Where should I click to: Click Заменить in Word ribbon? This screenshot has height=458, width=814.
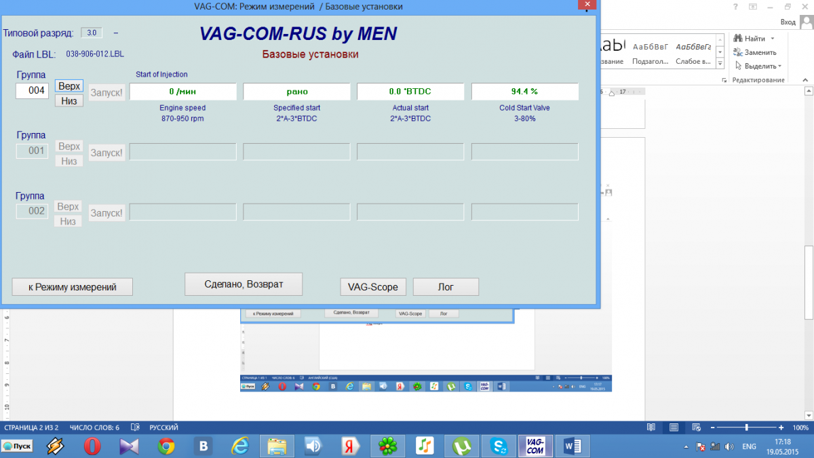coord(755,52)
